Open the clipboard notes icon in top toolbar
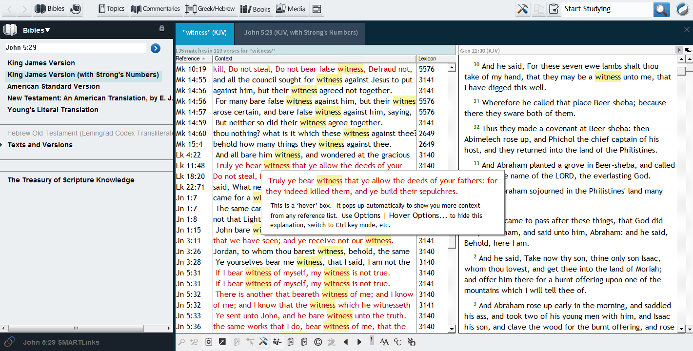 tap(554, 9)
